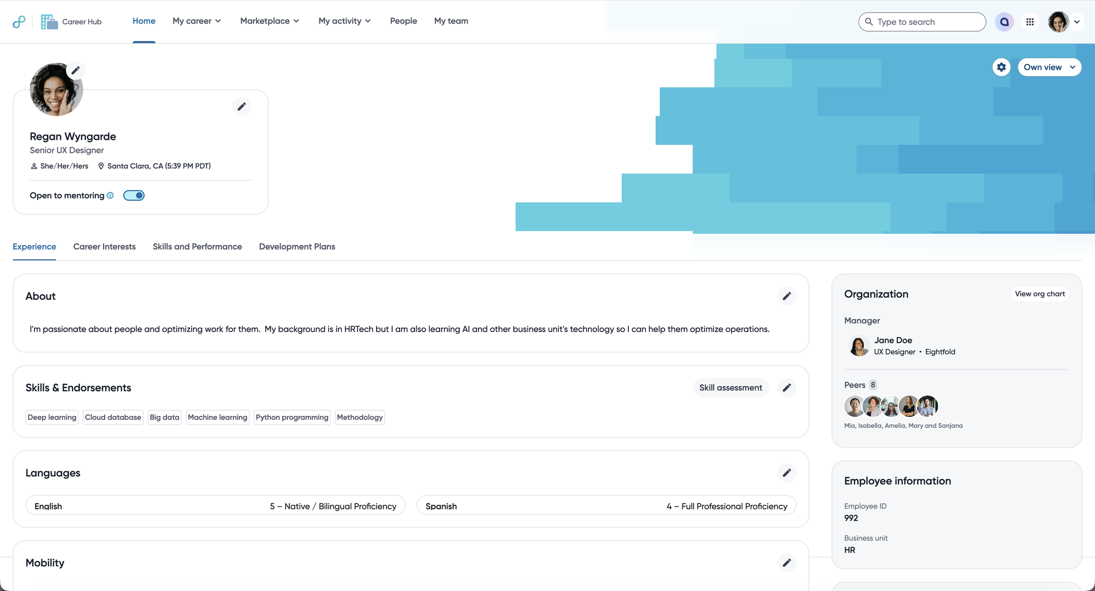Edit the Languages section via pencil icon
The image size is (1095, 591).
[786, 473]
